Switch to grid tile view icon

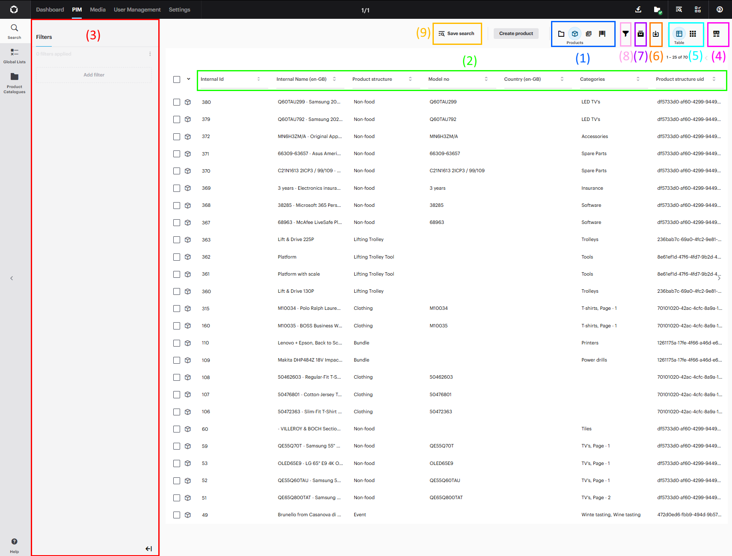(x=693, y=34)
